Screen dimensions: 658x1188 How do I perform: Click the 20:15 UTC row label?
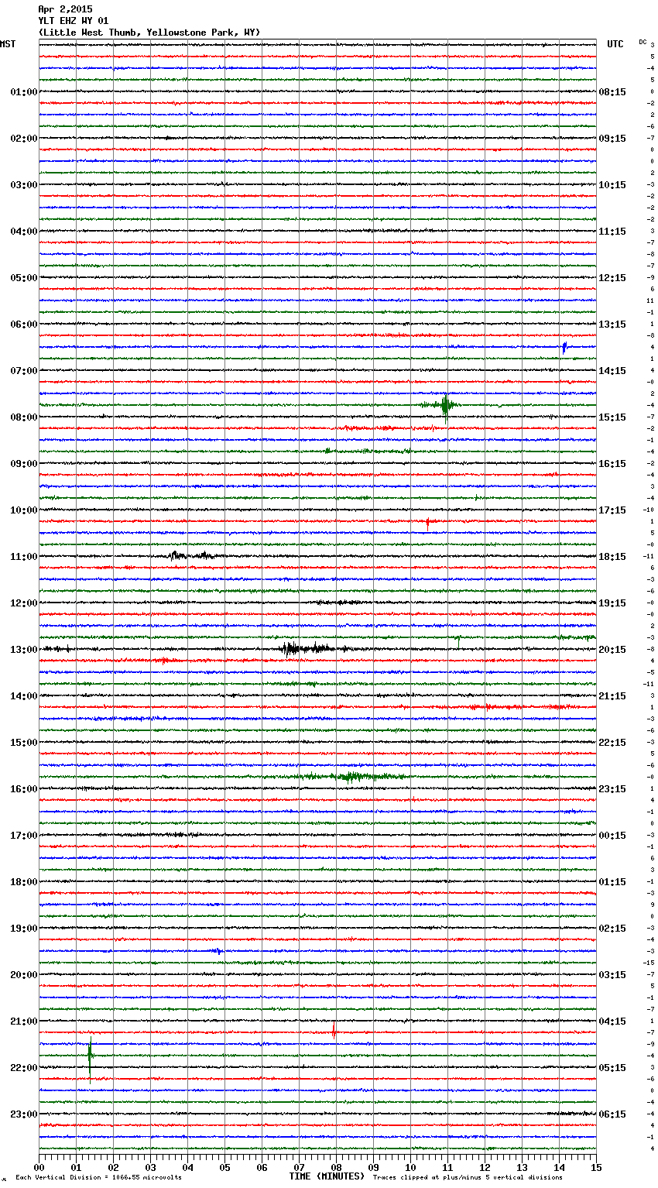(x=612, y=650)
